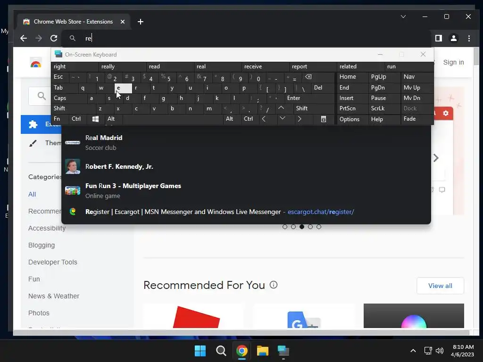This screenshot has width=483, height=362.
Task: Open File Explorer from the taskbar
Action: (263, 351)
